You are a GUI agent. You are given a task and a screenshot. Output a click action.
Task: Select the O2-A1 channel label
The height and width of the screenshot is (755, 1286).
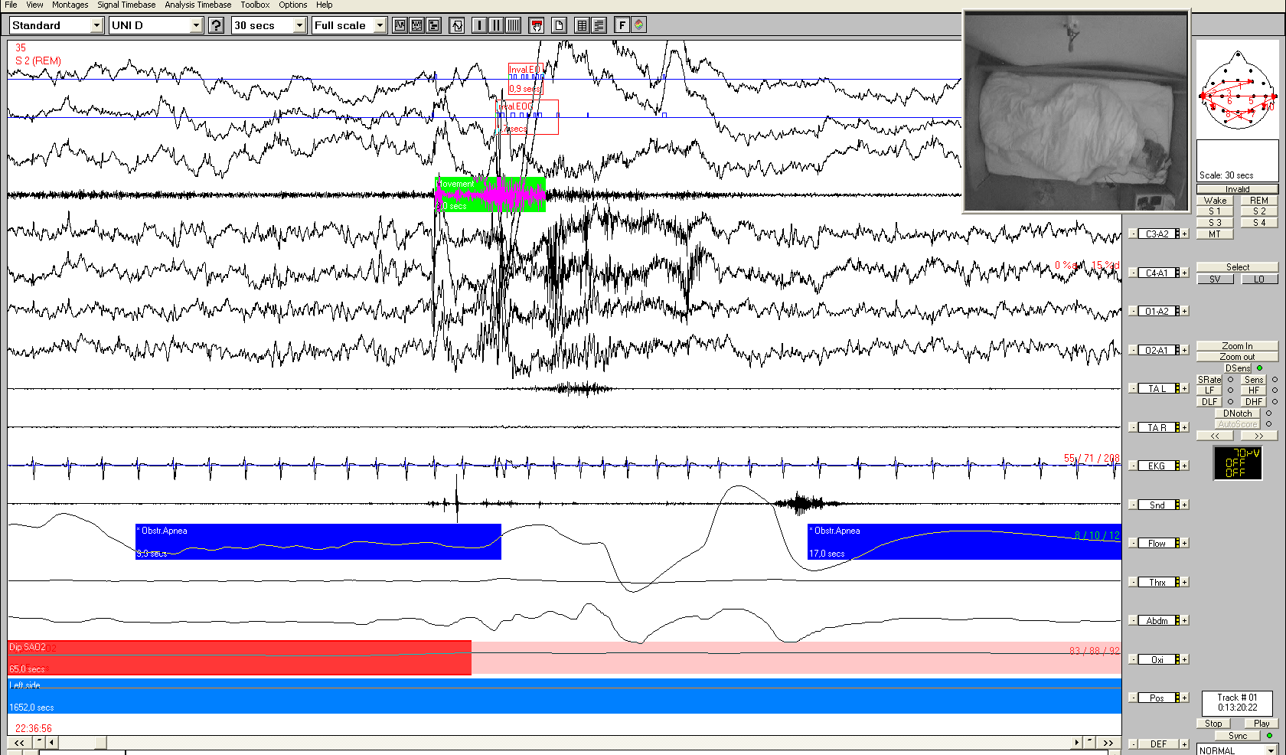(x=1157, y=350)
